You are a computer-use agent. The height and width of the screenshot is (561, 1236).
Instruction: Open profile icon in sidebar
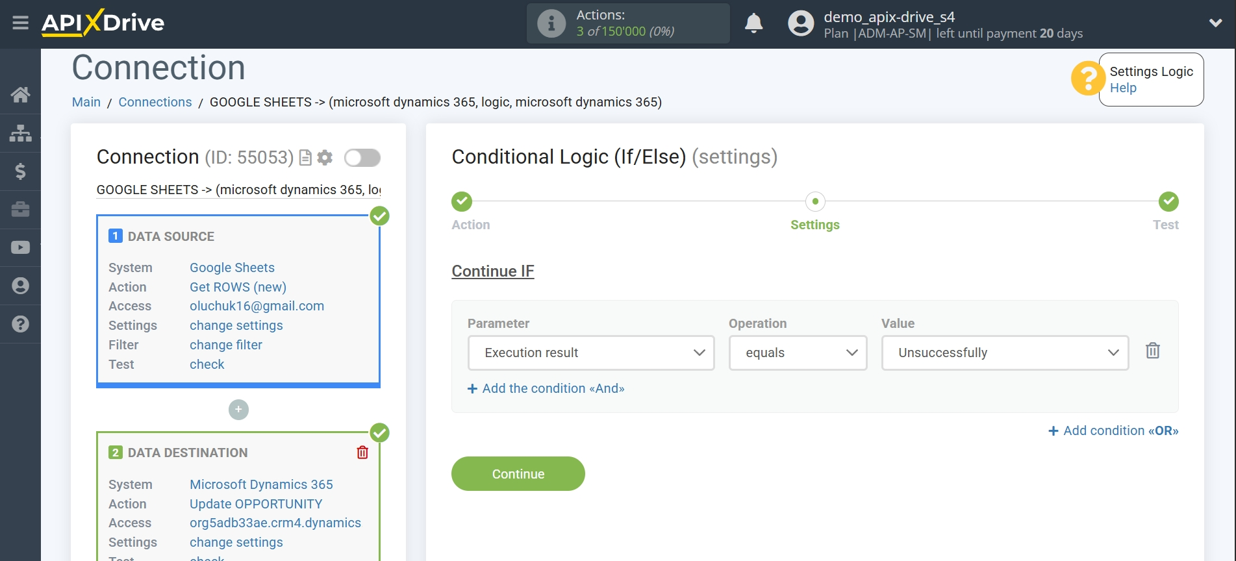[20, 286]
